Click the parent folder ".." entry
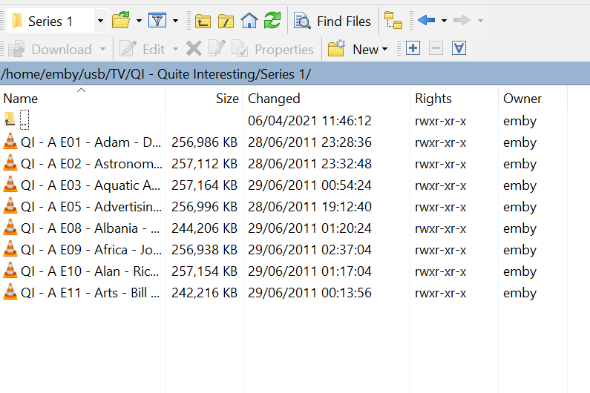590x393 pixels. coord(24,121)
